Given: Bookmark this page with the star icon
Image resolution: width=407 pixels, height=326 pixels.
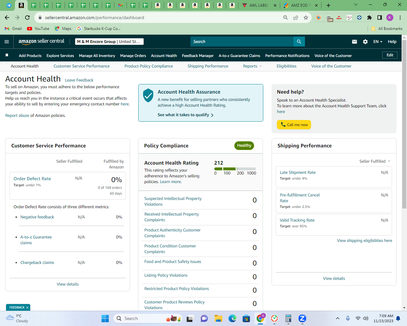Looking at the screenshot, I should [306, 18].
